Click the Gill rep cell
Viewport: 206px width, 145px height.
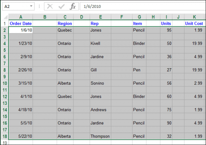pyautogui.click(x=101, y=70)
